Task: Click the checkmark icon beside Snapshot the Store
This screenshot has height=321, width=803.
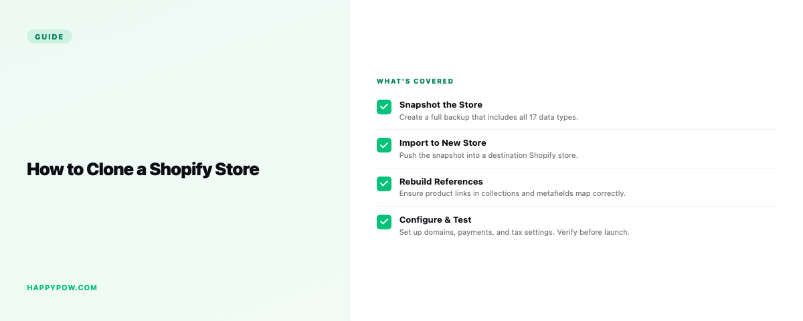Action: (x=384, y=107)
